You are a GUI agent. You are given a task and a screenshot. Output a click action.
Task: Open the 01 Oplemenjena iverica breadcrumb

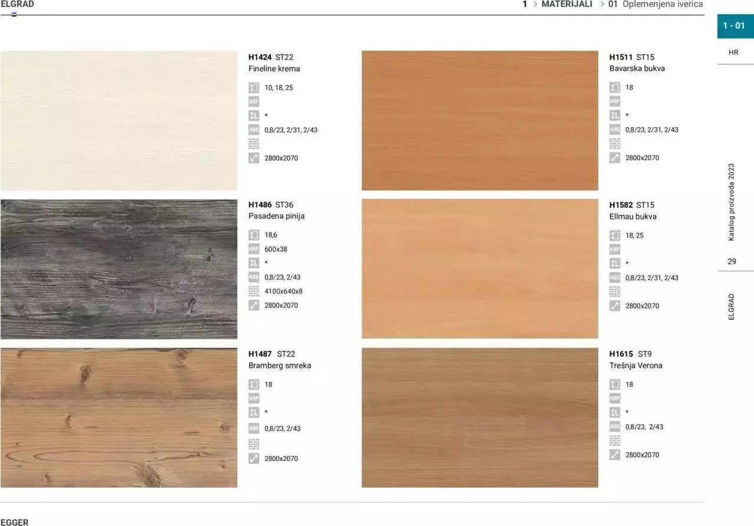[x=656, y=4]
